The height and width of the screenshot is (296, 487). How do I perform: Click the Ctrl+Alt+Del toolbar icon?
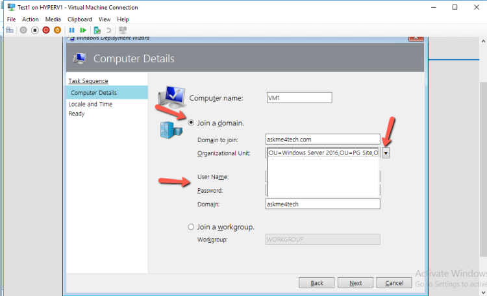point(10,30)
